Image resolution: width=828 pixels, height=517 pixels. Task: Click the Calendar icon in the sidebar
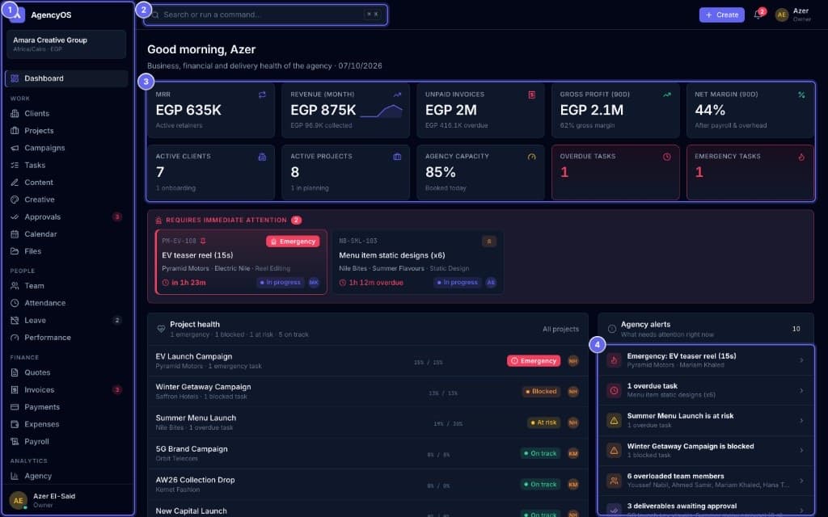15,234
